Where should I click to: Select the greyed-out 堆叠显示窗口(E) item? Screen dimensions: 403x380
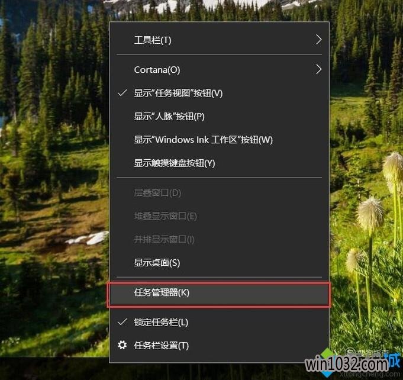[x=219, y=216]
